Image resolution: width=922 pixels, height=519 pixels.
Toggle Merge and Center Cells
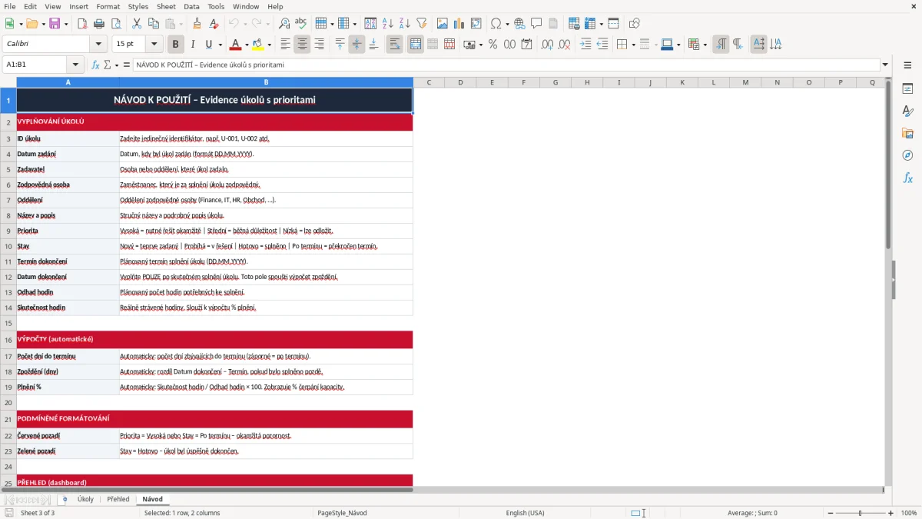tap(416, 45)
